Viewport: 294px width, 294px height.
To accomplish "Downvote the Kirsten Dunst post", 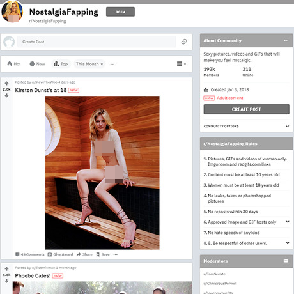I will (6, 95).
